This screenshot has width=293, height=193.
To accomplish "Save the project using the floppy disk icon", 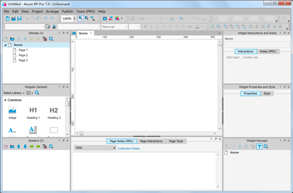I will tap(20, 19).
